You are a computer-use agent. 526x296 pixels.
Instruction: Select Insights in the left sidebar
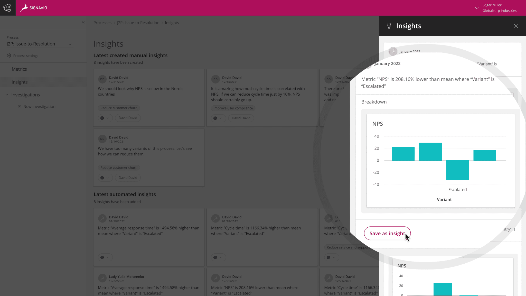tap(20, 82)
